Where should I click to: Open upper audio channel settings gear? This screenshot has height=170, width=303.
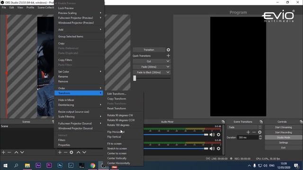click(x=219, y=135)
